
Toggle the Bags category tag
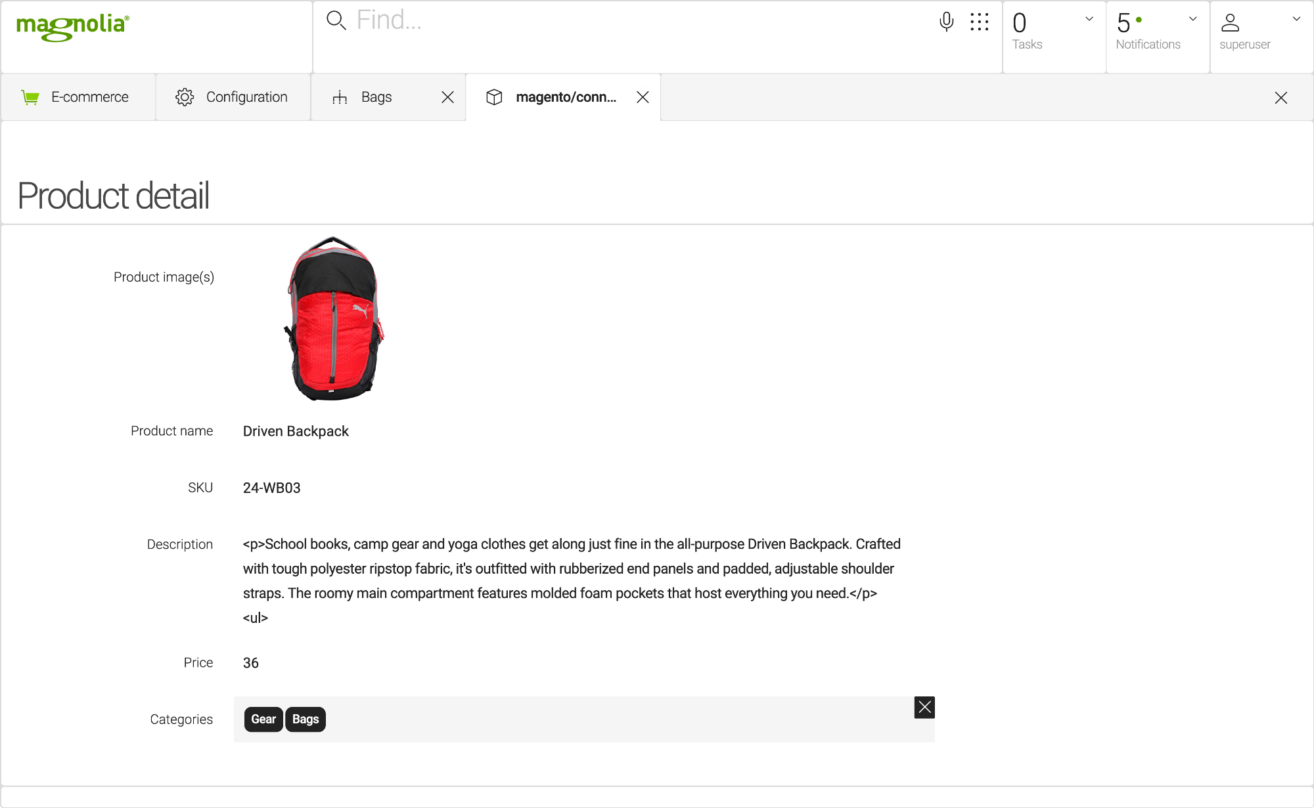click(x=306, y=719)
